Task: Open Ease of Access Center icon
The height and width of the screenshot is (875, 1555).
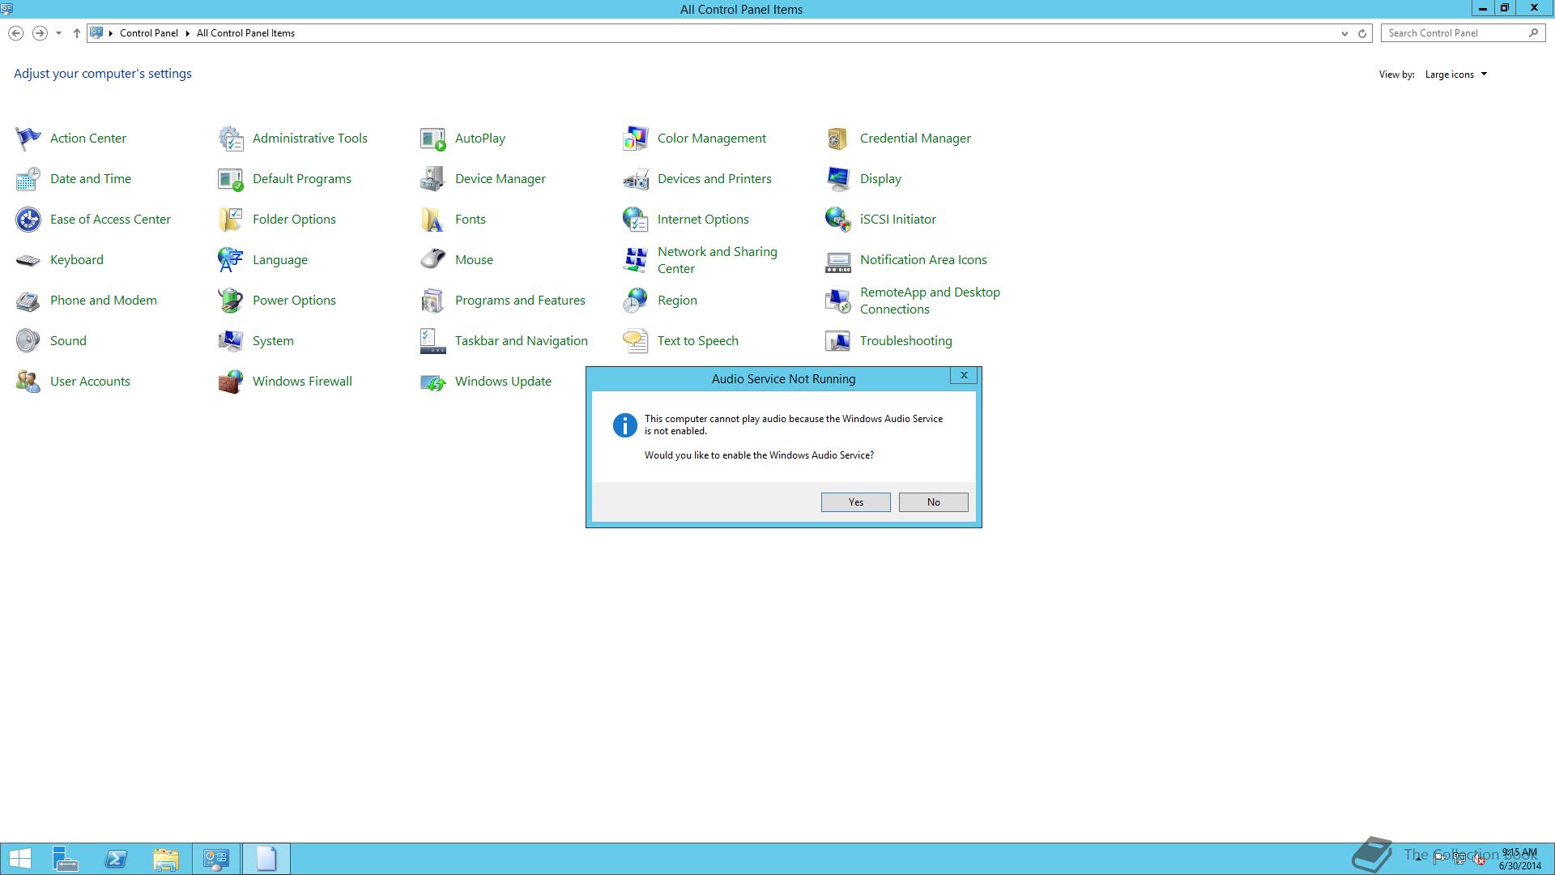Action: click(28, 220)
